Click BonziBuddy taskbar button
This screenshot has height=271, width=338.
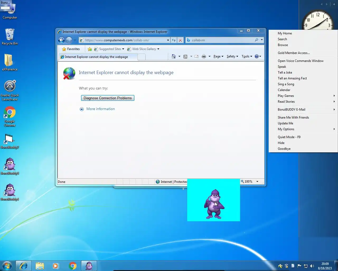tap(89, 266)
